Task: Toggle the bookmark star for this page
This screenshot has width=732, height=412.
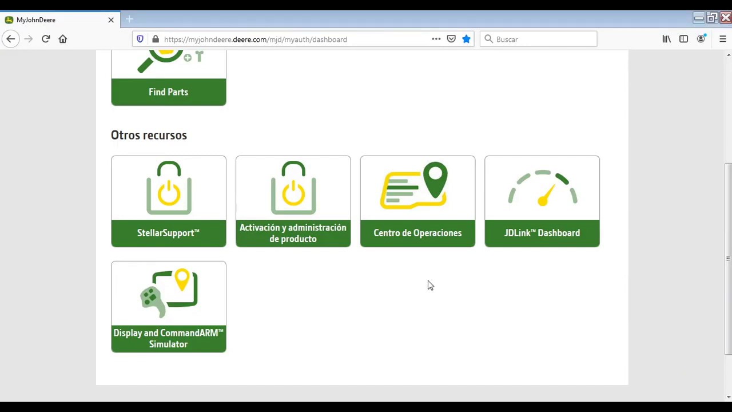Action: 466,39
